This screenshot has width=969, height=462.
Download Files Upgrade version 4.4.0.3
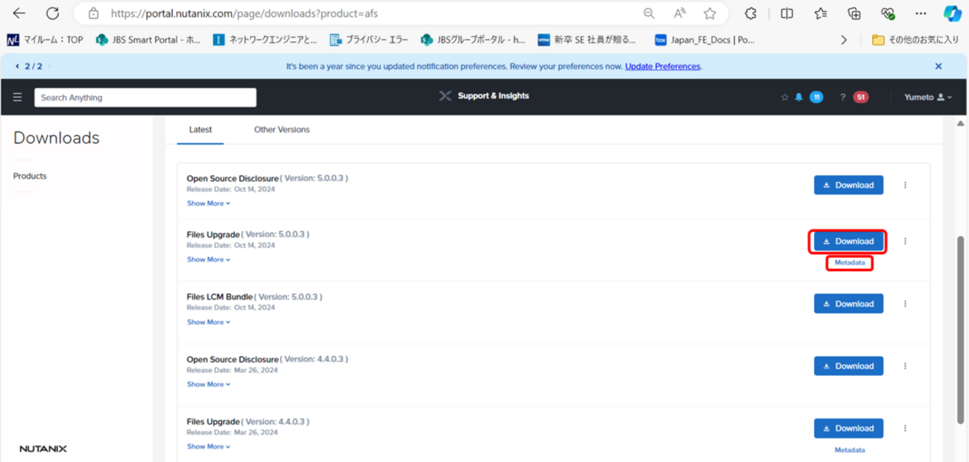tap(848, 428)
